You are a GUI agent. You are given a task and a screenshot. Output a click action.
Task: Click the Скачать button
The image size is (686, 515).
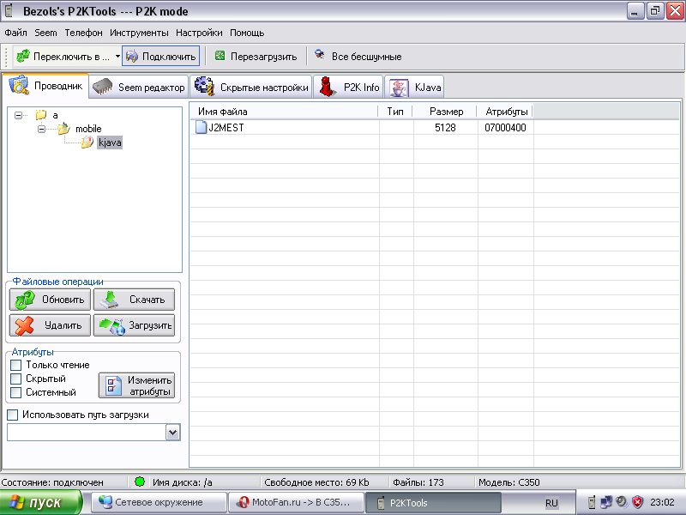(134, 300)
